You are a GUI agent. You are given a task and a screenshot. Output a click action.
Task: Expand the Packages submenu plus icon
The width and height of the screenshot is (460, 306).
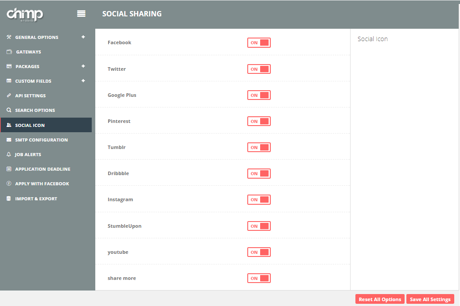(x=83, y=66)
